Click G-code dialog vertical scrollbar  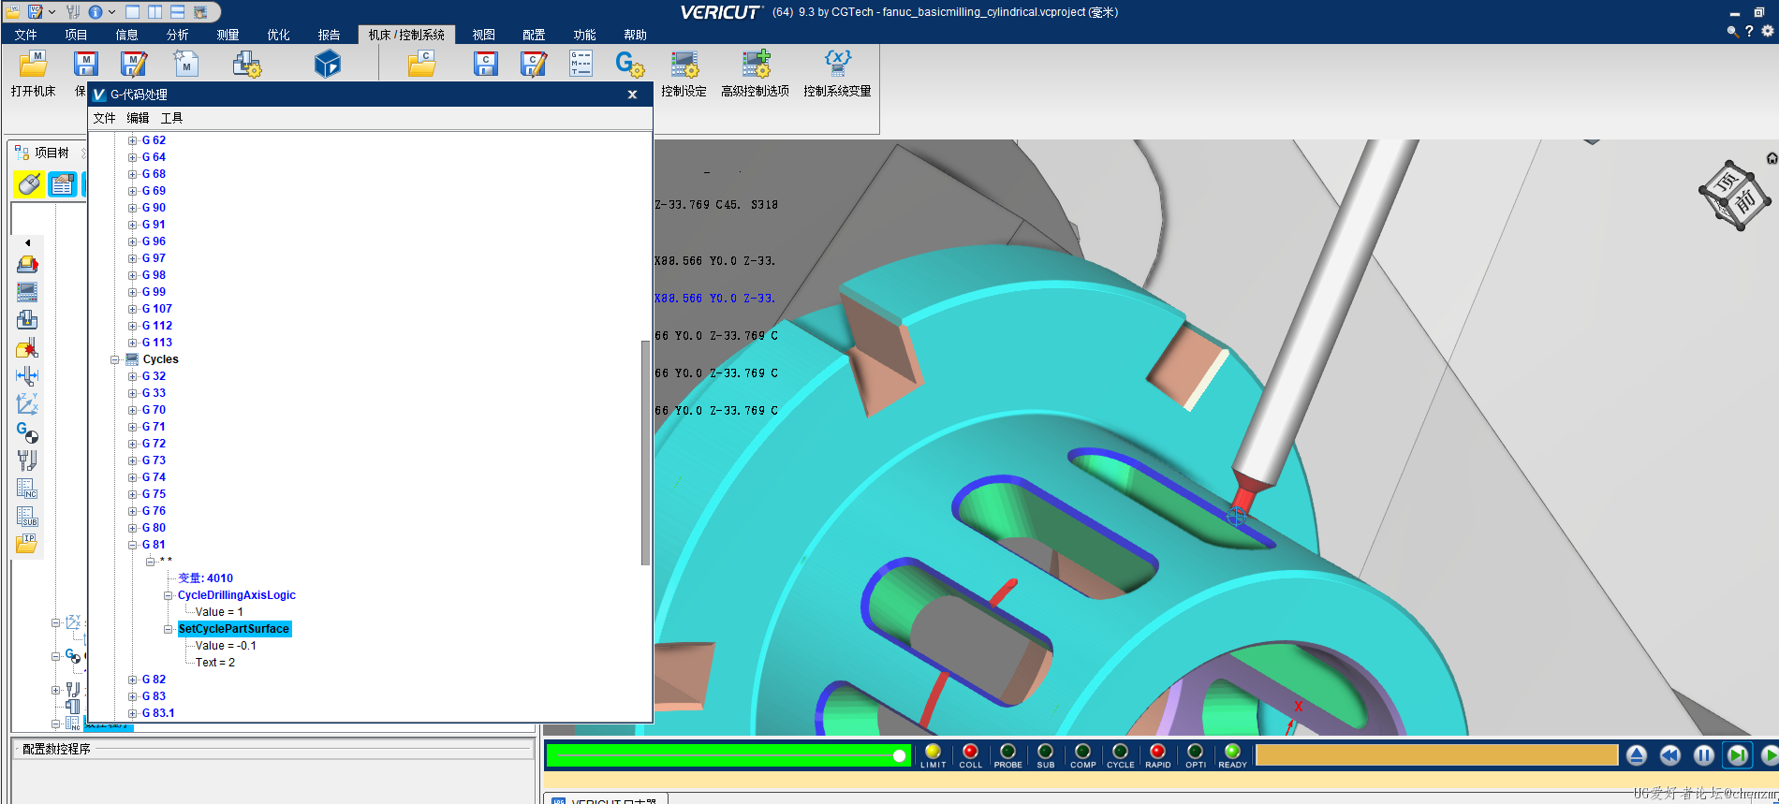coord(645,453)
